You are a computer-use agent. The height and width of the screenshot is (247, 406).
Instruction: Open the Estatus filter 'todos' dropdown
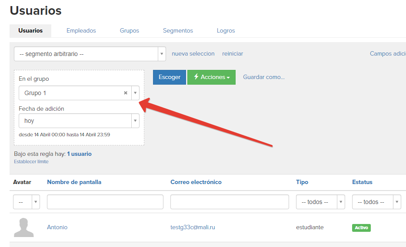click(376, 202)
